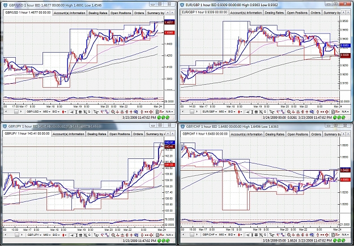Open the candlestick chart-type icon in GBP/CHF toolbar
Image resolution: width=354 pixels, height=246 pixels.
point(239,235)
